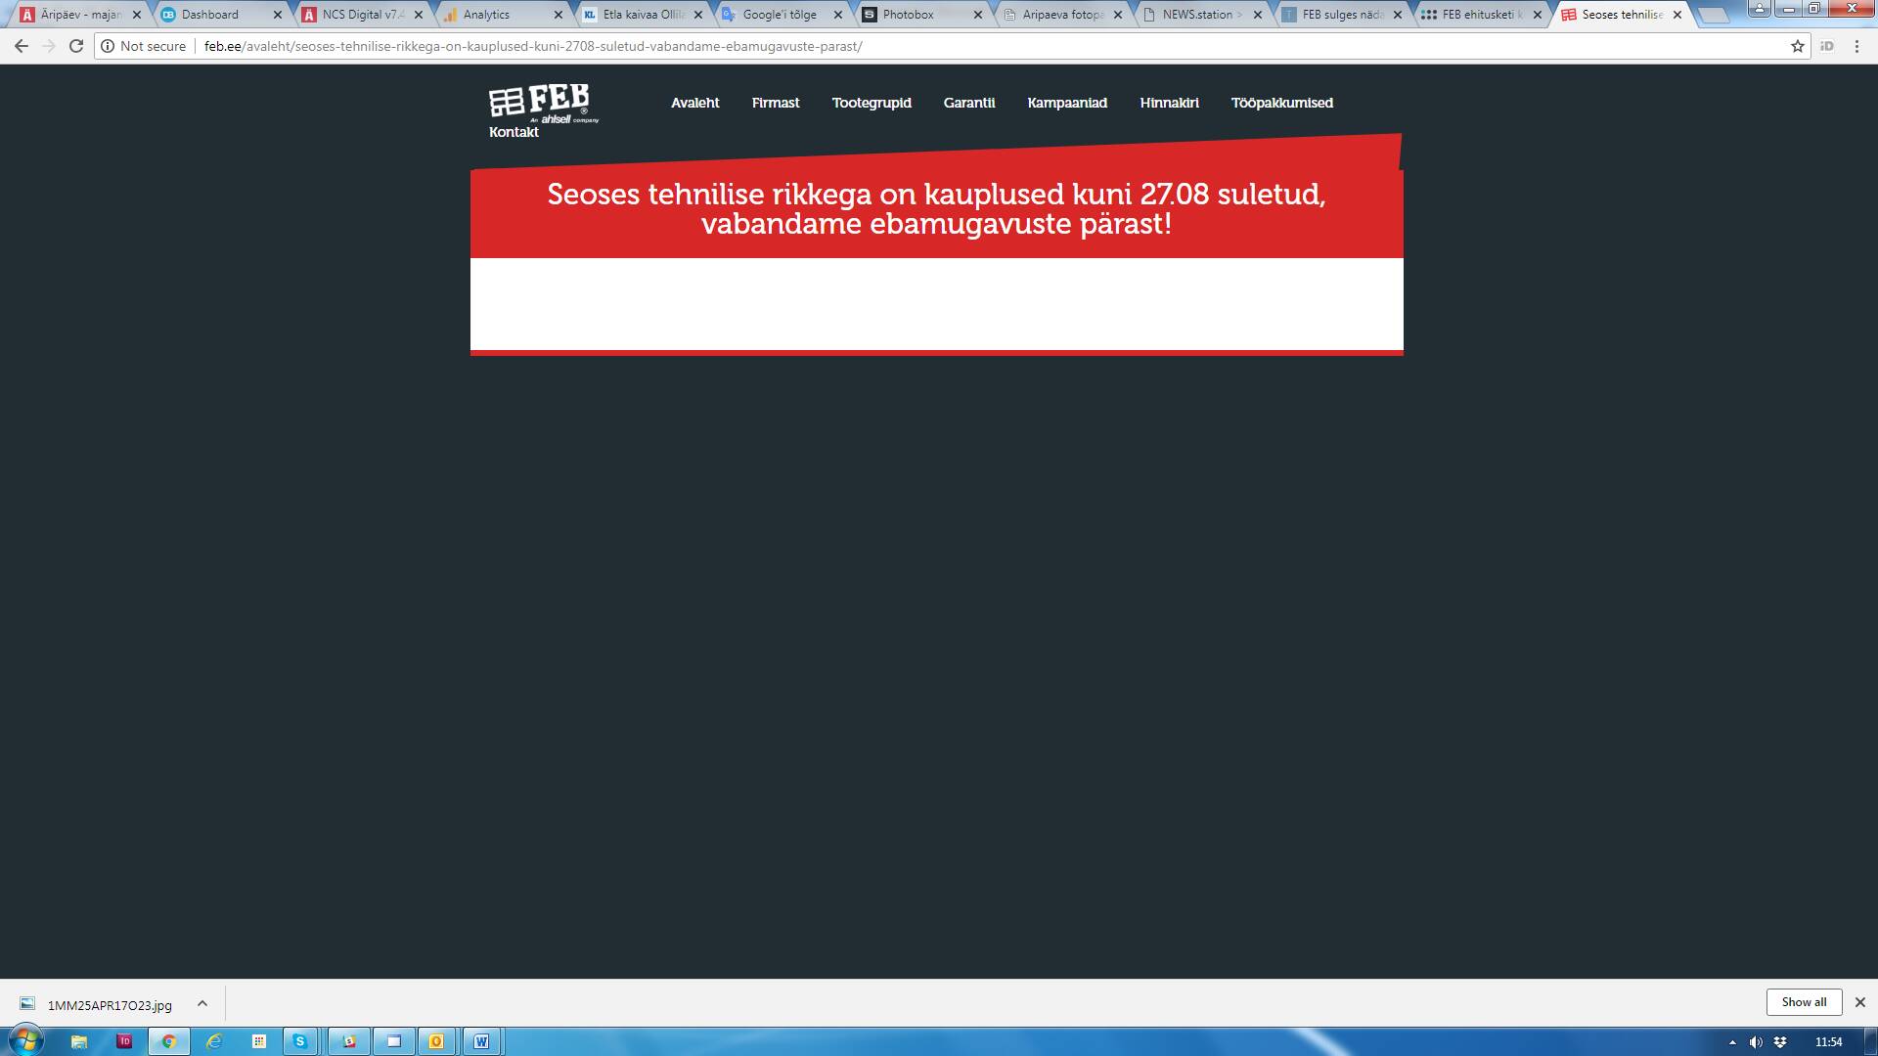1878x1056 pixels.
Task: Toggle bookmark star for this page
Action: (x=1796, y=45)
